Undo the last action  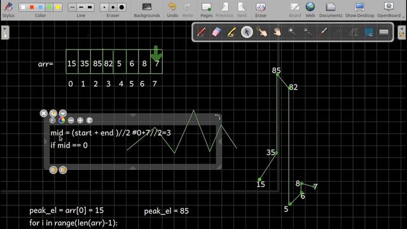click(172, 10)
